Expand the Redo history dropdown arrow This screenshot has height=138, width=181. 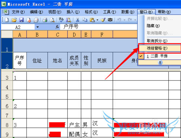click(x=135, y=20)
